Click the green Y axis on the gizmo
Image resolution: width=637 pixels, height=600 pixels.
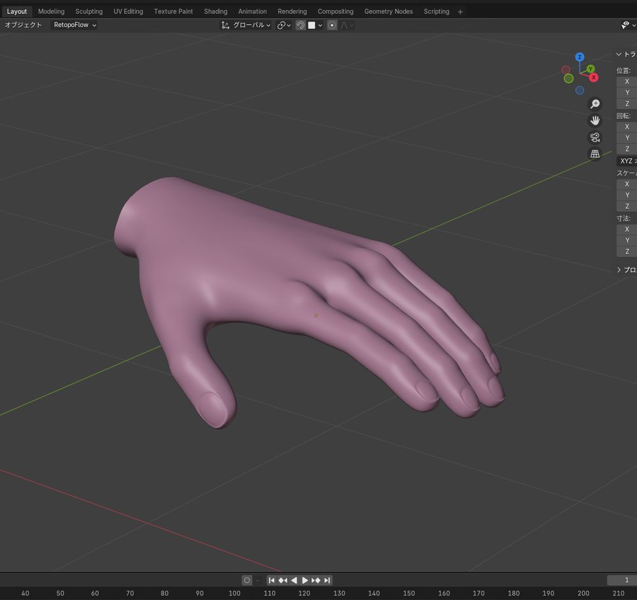point(590,69)
